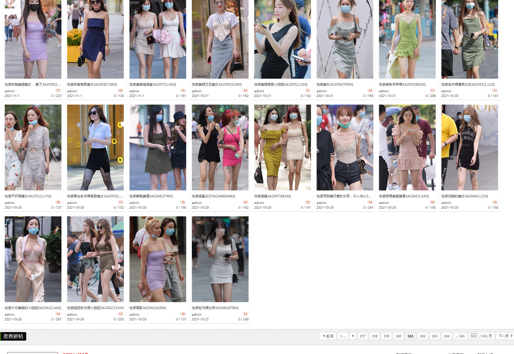Click admin author under post 3A2040
This screenshot has height=354, width=514.
(x=197, y=314)
